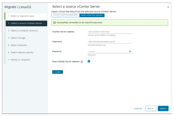Select the New vCenter Server tab
Screen dimensions: 174x116
tap(92, 15)
